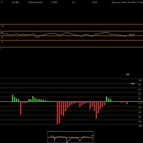Click the JCTR ticker symbol text

point(95,2)
